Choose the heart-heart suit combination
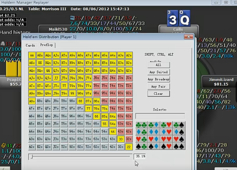Screen dimensions: 237x170 [x=166, y=139]
